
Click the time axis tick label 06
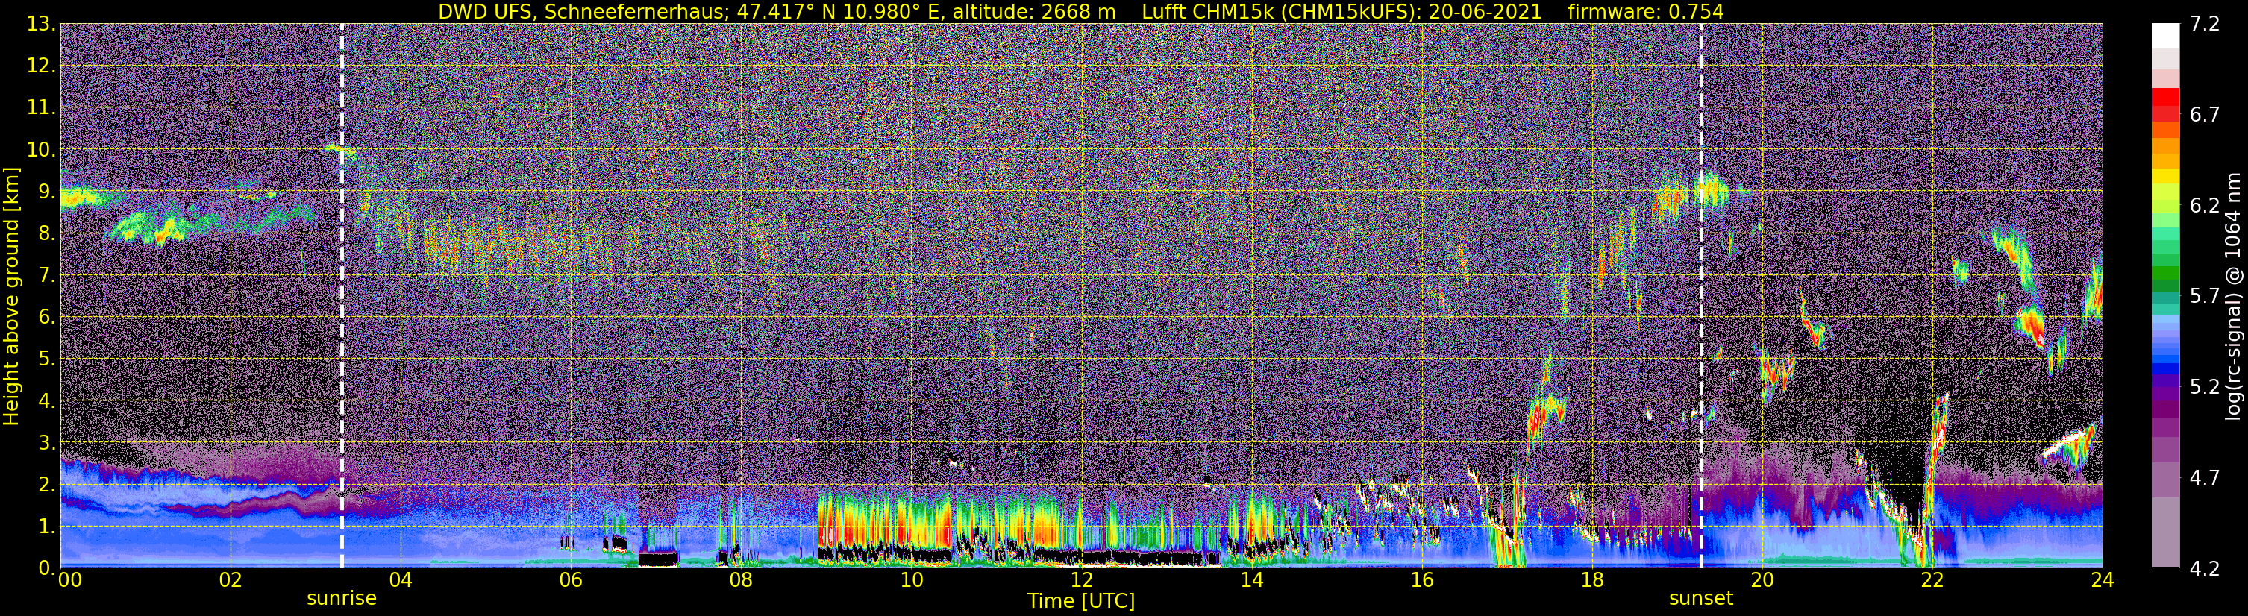571,581
